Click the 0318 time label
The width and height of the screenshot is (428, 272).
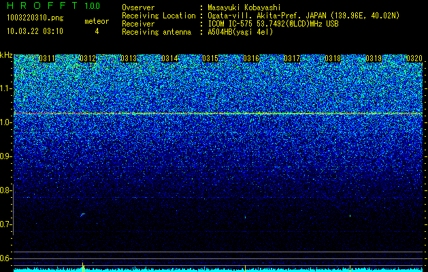[x=333, y=58]
